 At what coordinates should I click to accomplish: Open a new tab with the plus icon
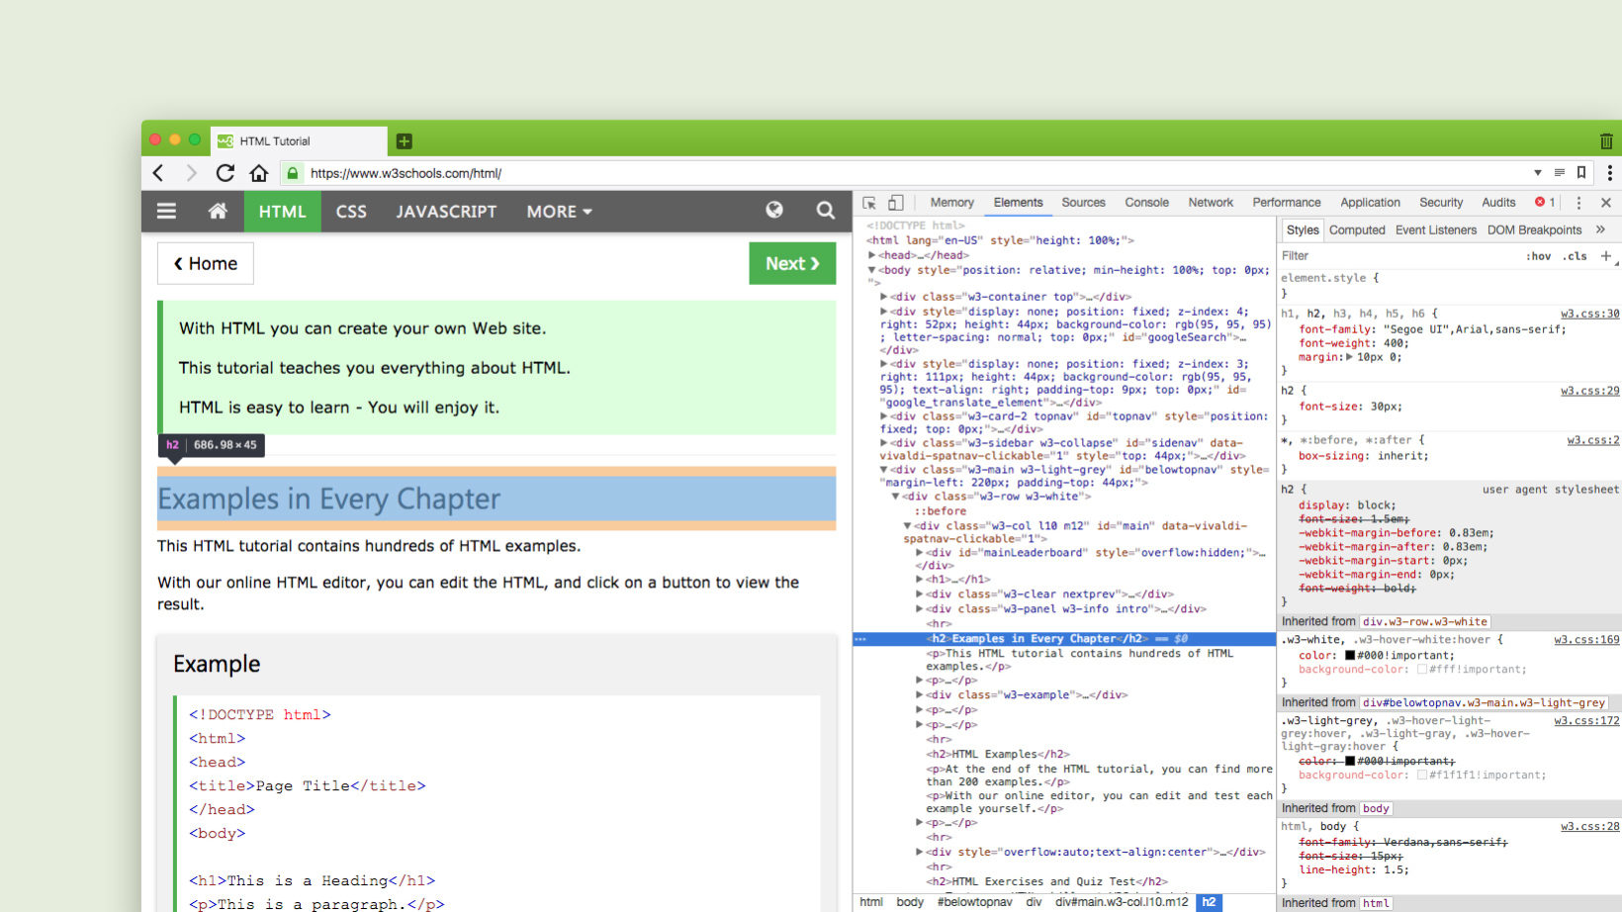coord(404,141)
